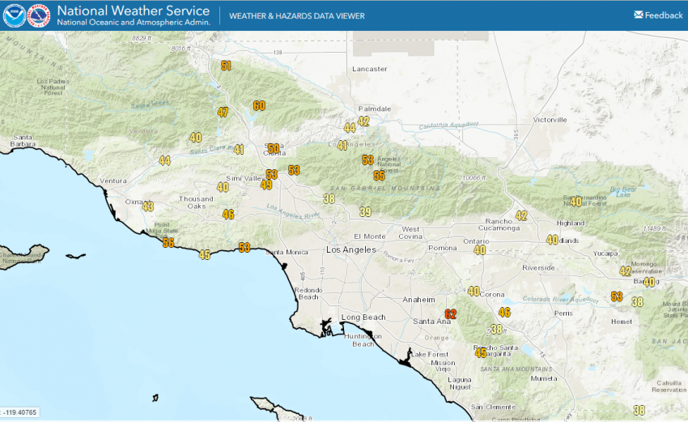688x422 pixels.
Task: Select the 44 marker northeast of Ventura
Action: [164, 160]
